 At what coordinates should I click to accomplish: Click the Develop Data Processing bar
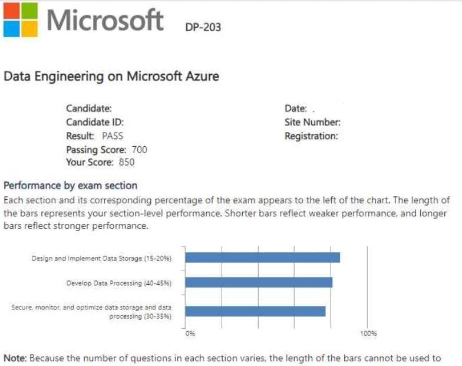(259, 282)
